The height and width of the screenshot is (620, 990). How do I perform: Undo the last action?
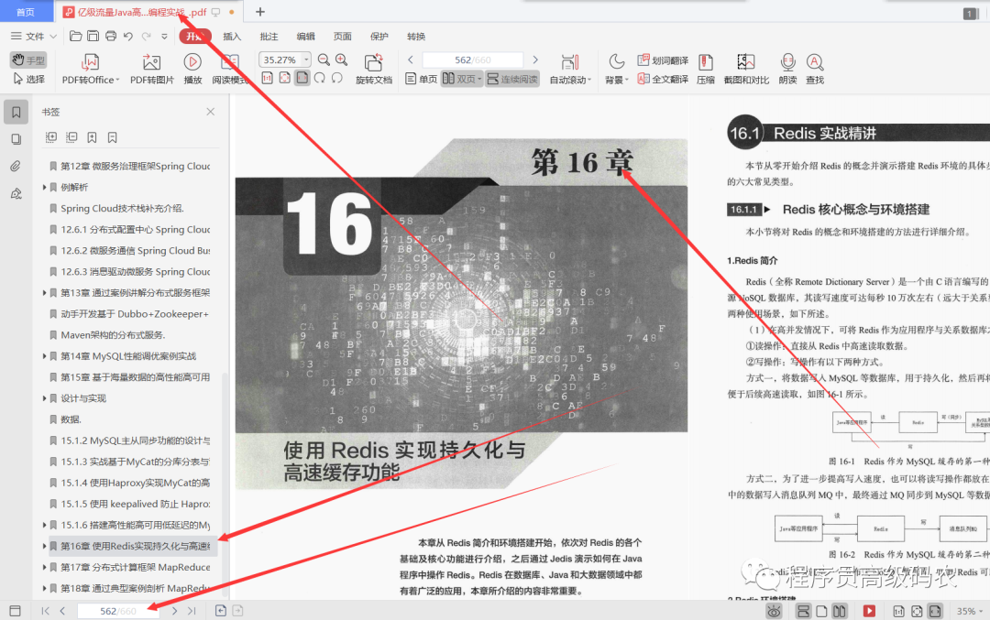tap(128, 37)
